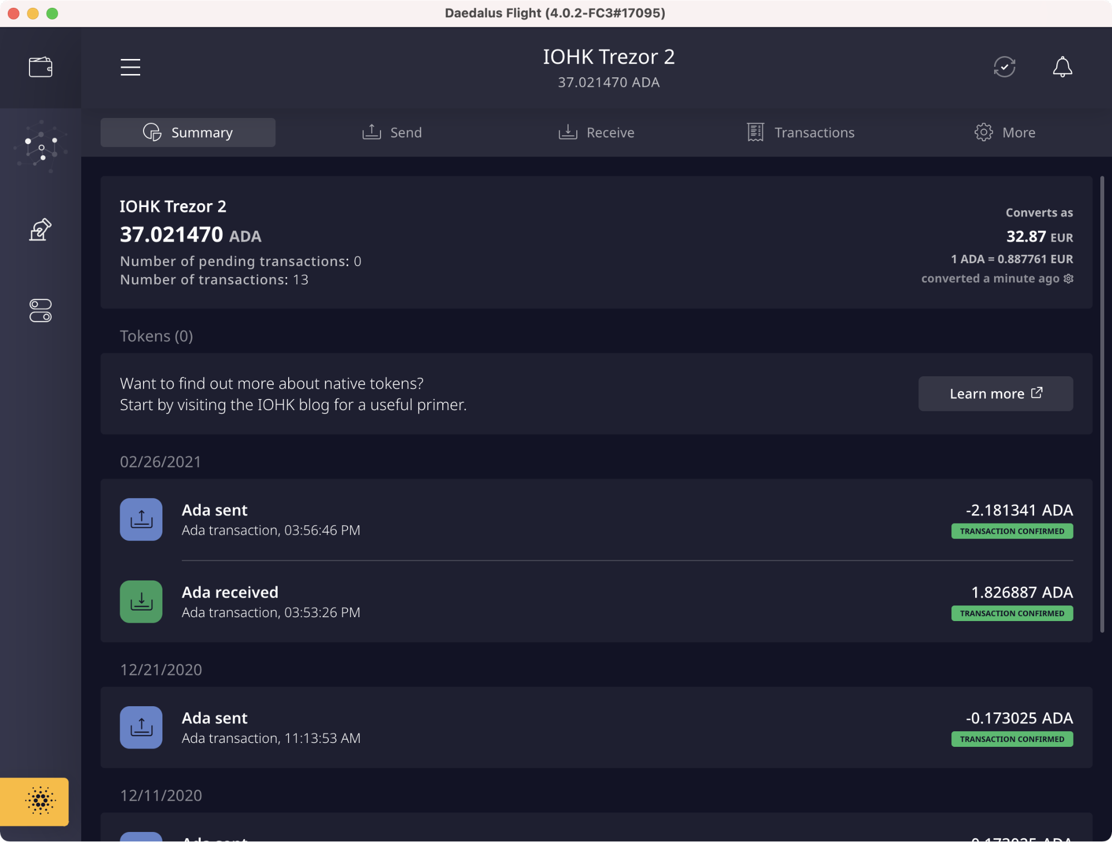The image size is (1112, 842).
Task: Open the More tab
Action: click(x=1005, y=132)
